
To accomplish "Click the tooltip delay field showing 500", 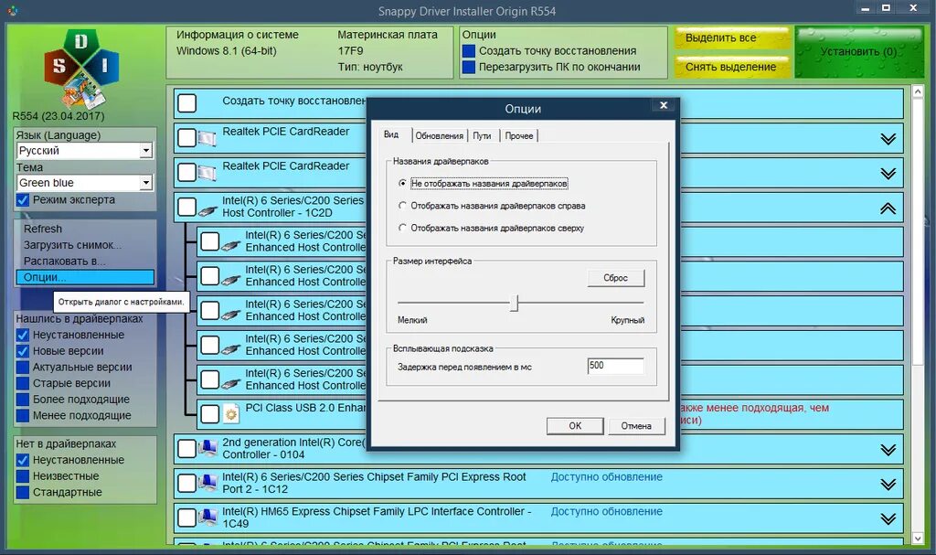I will coord(615,366).
